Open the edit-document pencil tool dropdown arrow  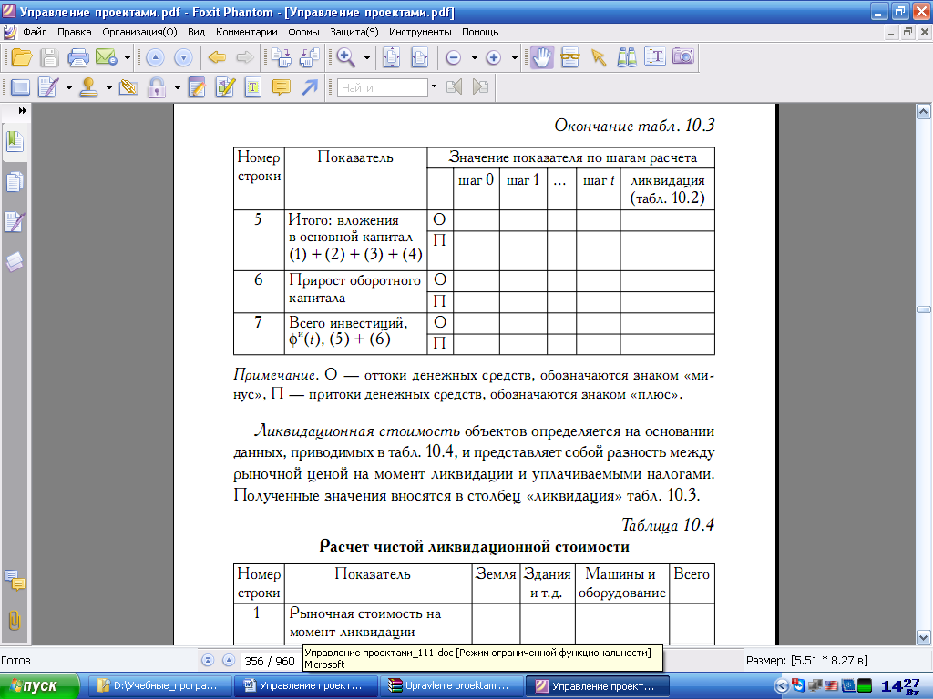tap(69, 88)
